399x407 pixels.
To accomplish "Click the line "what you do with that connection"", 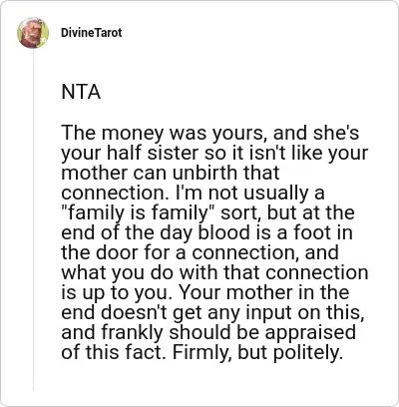I will [214, 272].
